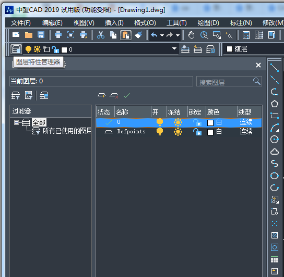The width and height of the screenshot is (284, 277).
Task: Collapse the 全部 filter tree node
Action: 16,123
